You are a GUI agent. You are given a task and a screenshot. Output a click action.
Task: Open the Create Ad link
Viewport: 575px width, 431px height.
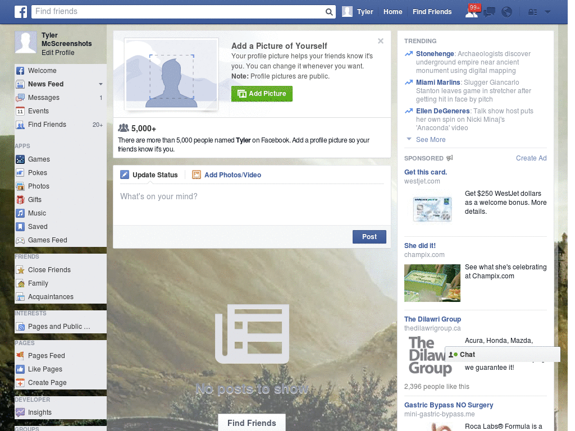[531, 158]
